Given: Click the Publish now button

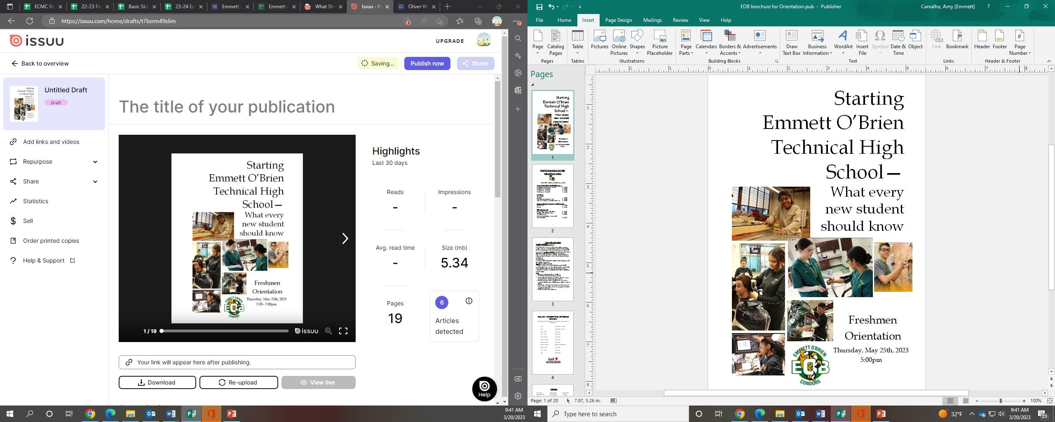Looking at the screenshot, I should (427, 63).
